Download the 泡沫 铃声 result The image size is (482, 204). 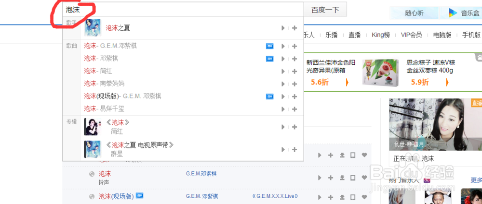click(x=342, y=178)
